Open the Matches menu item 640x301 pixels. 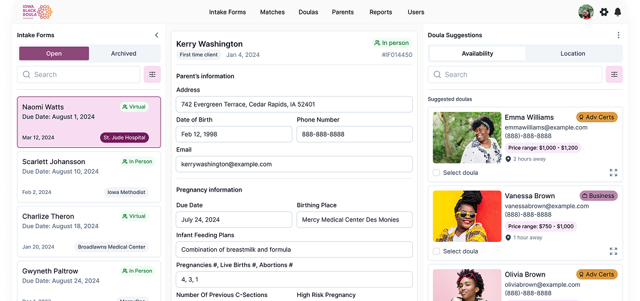pyautogui.click(x=272, y=12)
